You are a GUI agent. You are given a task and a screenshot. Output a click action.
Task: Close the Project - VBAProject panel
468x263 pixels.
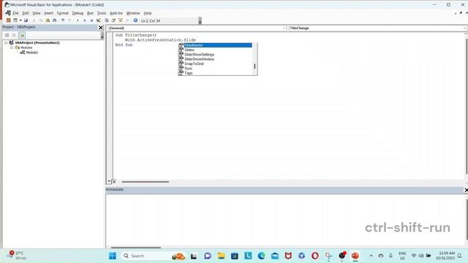coord(101,28)
